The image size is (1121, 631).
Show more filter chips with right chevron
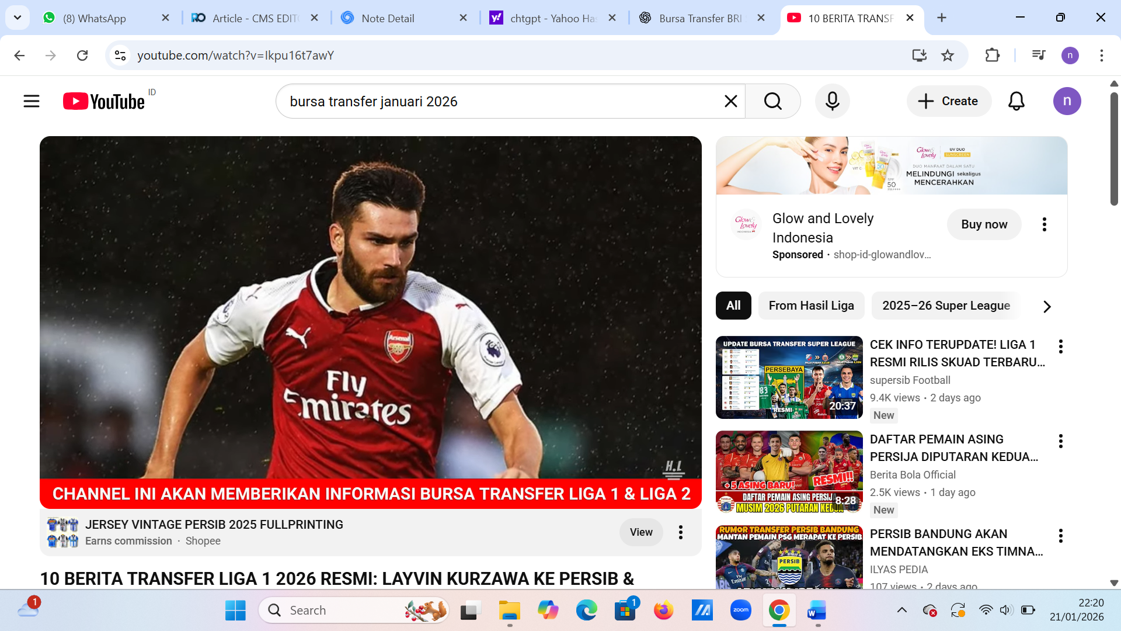(x=1047, y=306)
